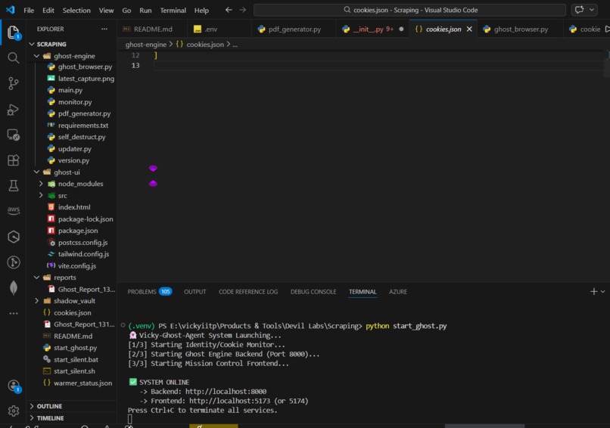The height and width of the screenshot is (428, 610).
Task: Open the Extensions view icon
Action: [x=13, y=160]
